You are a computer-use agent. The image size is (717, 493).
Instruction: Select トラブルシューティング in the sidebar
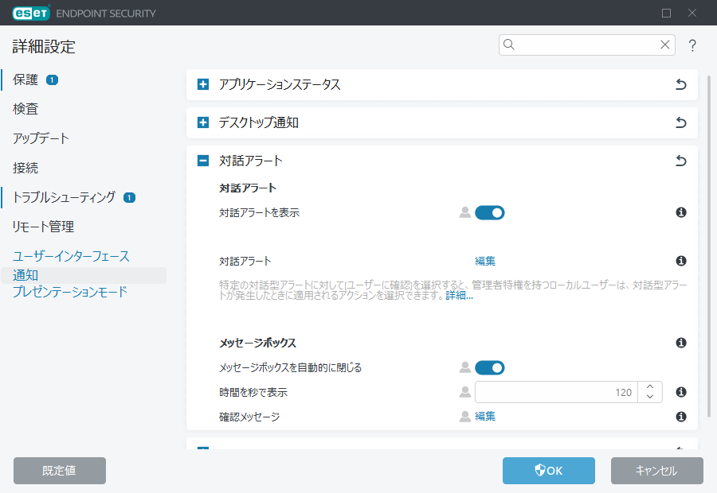click(x=64, y=197)
